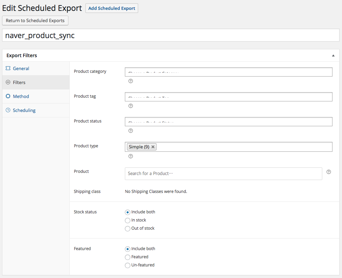Select the Out of stock radio option
Screen dimensions: 342x278
(x=128, y=229)
